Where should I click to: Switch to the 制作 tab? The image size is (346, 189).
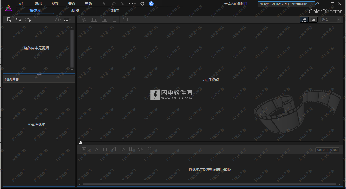(115, 11)
